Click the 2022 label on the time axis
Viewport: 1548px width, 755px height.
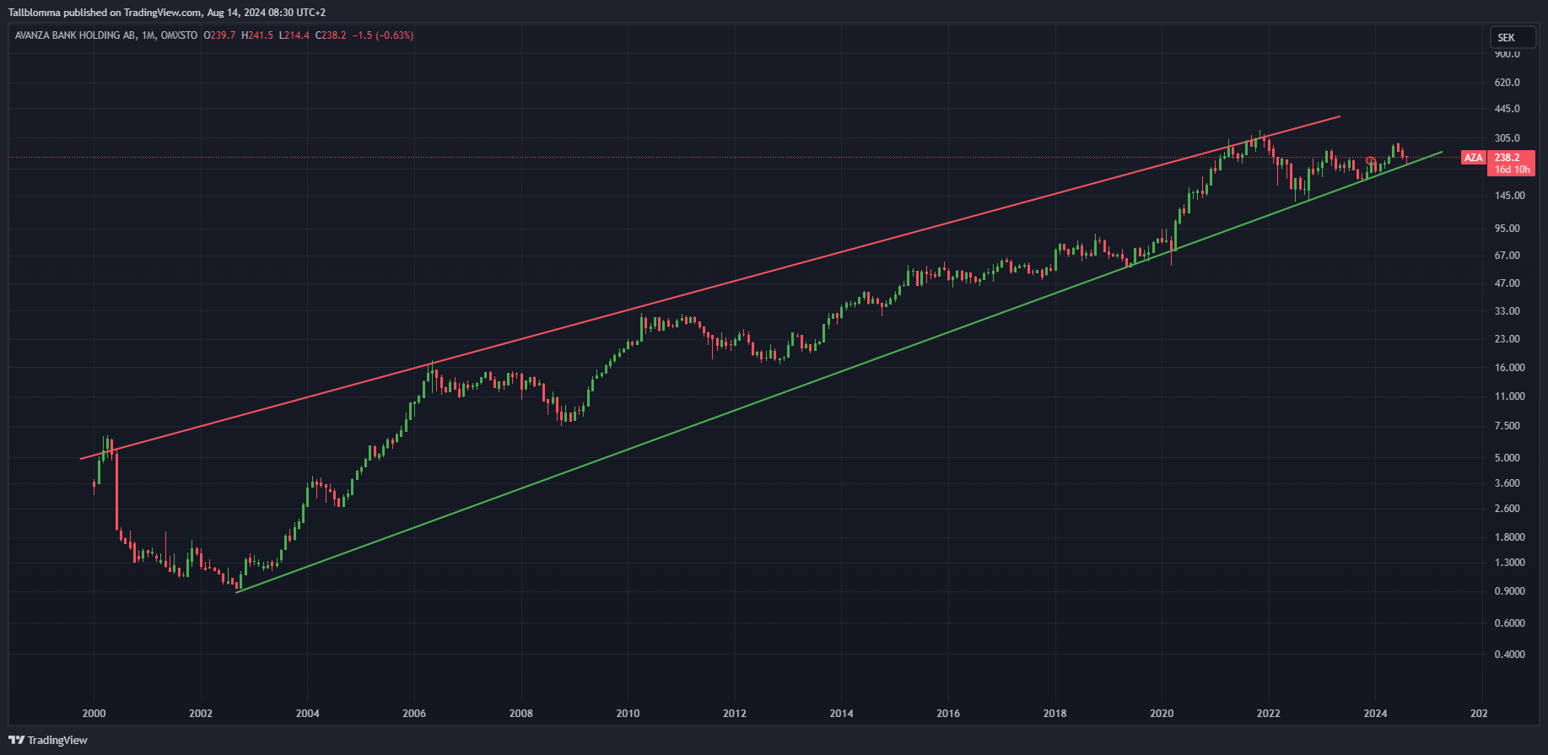(x=1268, y=713)
